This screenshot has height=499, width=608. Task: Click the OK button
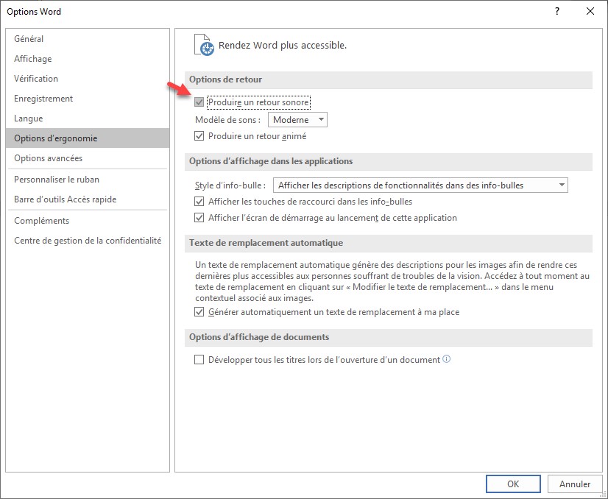(513, 484)
